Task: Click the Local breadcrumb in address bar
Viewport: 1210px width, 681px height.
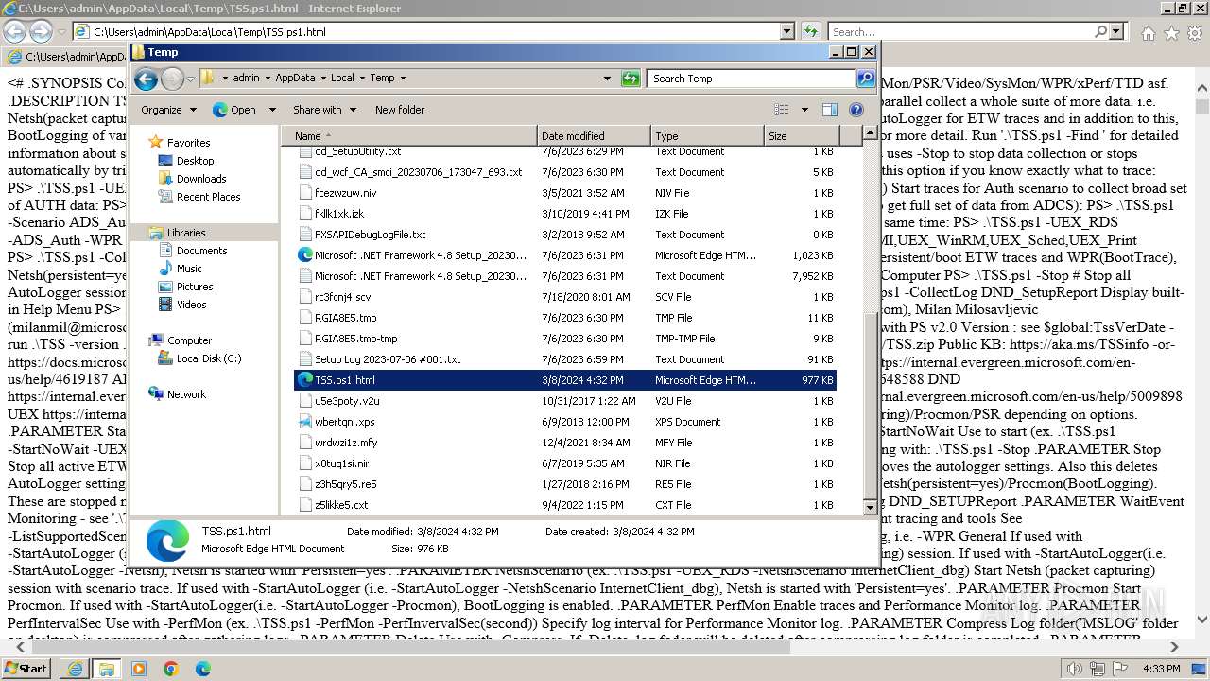Action: pos(342,79)
